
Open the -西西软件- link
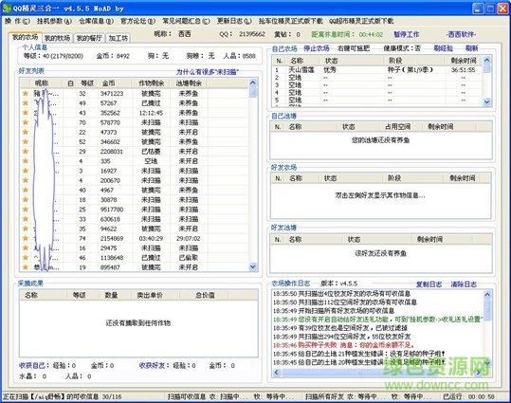click(x=461, y=34)
